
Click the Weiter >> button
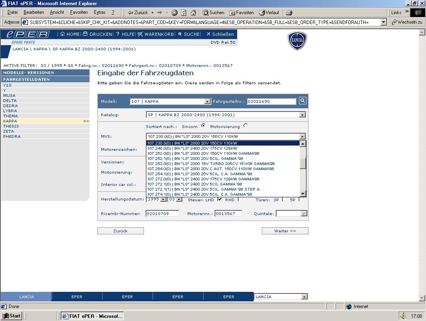285,231
